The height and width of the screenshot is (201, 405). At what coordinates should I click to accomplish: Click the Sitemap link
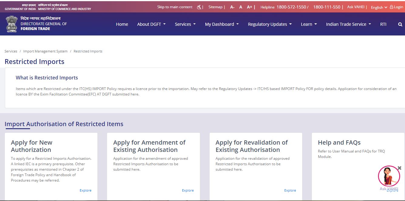click(x=215, y=7)
